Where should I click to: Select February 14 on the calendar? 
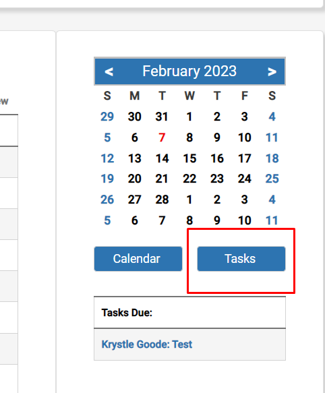pyautogui.click(x=162, y=158)
